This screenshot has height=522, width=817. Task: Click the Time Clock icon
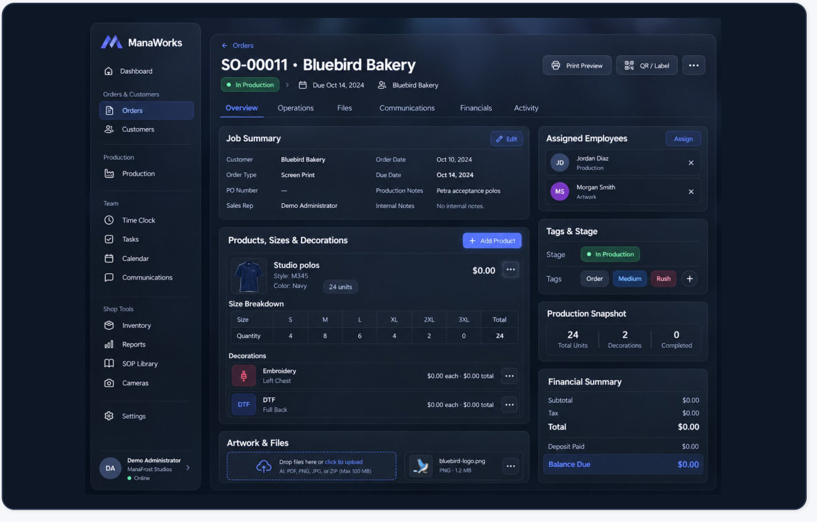109,220
